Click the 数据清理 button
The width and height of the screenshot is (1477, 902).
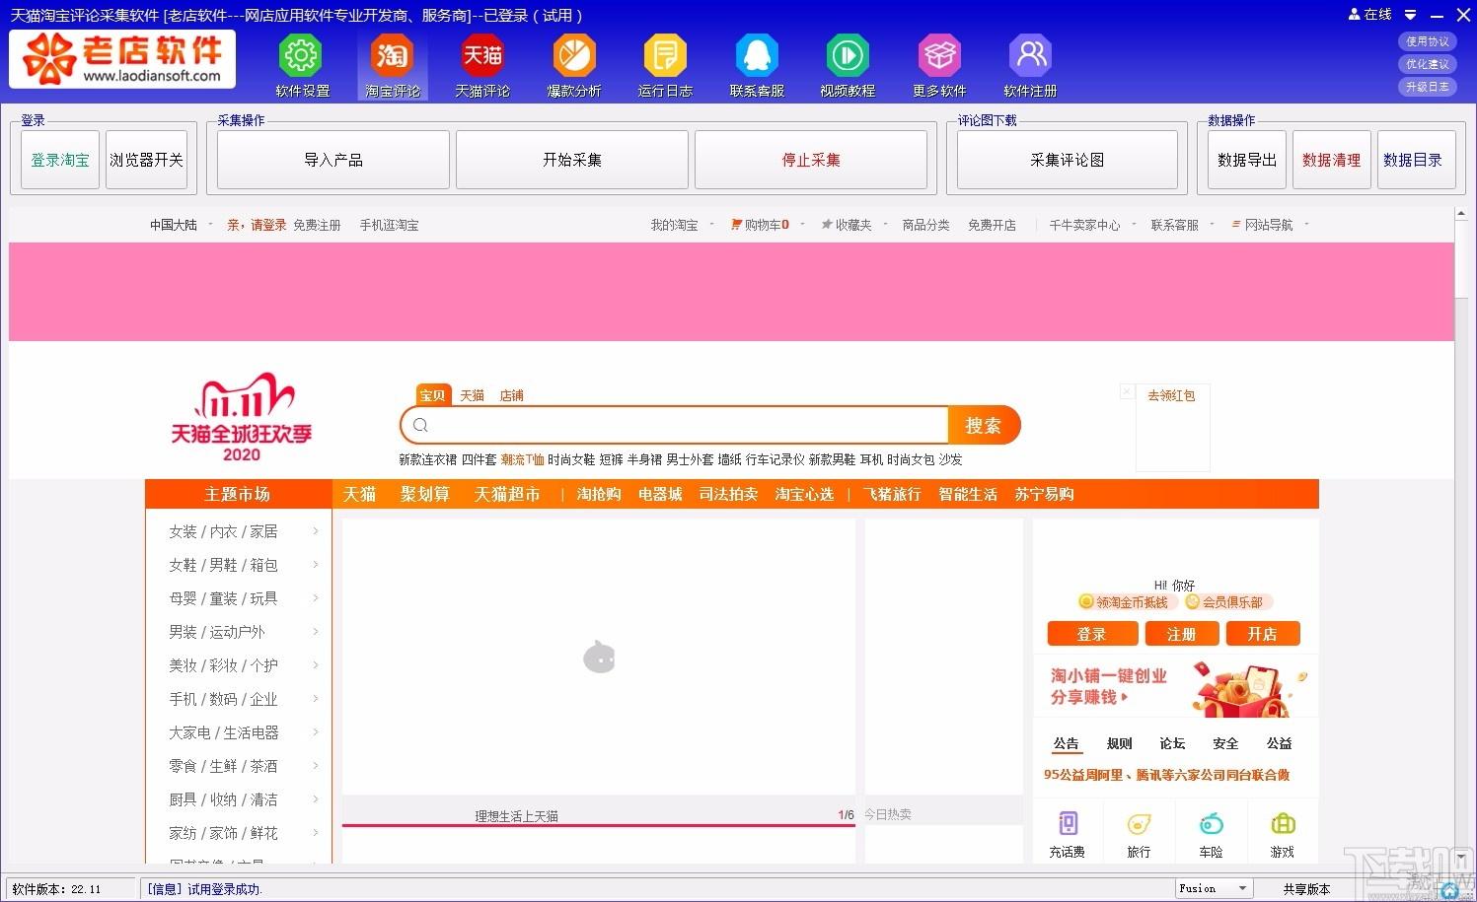click(x=1332, y=160)
